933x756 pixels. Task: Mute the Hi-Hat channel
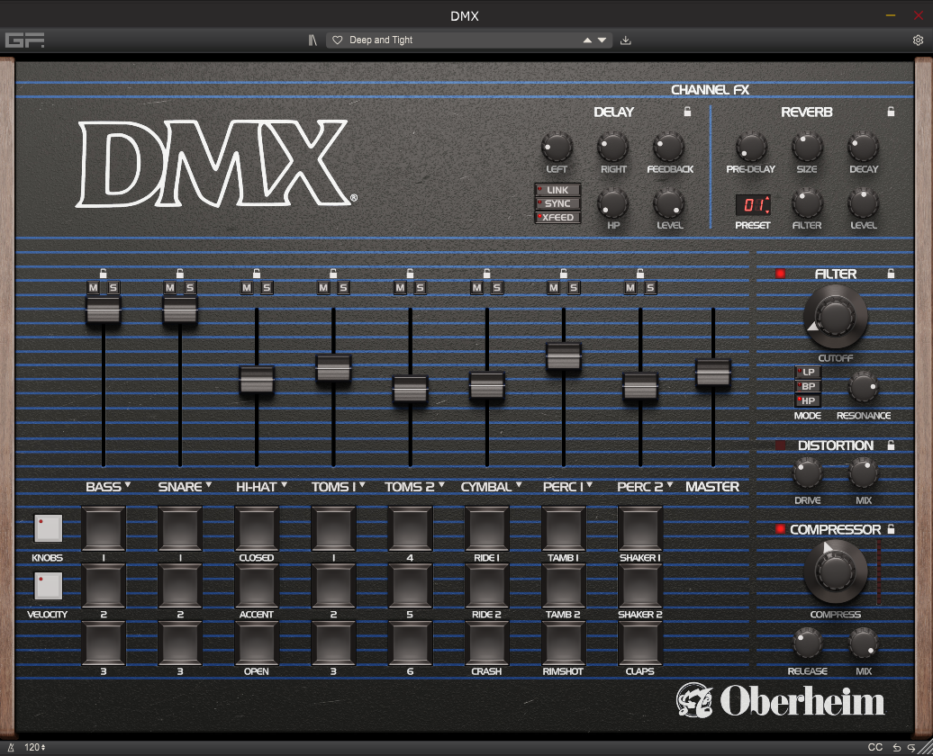pos(247,288)
